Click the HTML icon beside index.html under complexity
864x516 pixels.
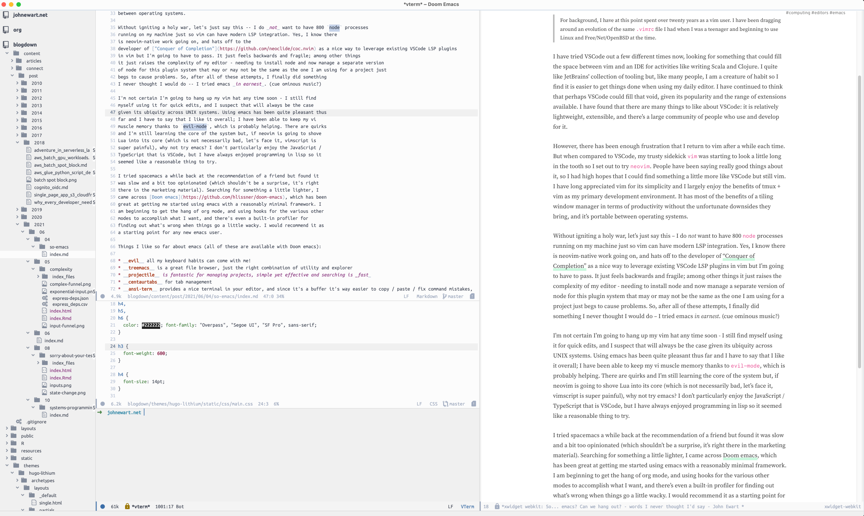tap(44, 311)
